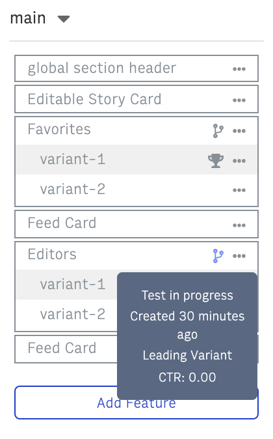Click the trophy icon on Favorites variant-1
Screen dimensions: 273x439
[216, 161]
